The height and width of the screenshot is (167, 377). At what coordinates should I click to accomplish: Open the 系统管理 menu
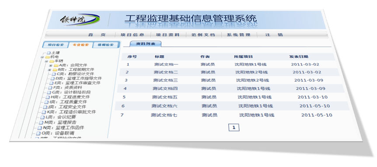coord(239,35)
